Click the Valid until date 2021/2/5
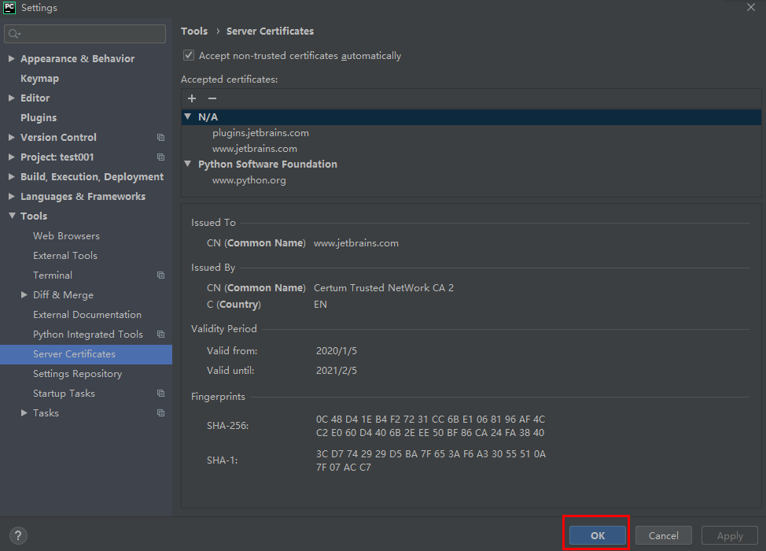This screenshot has height=551, width=766. coord(337,371)
